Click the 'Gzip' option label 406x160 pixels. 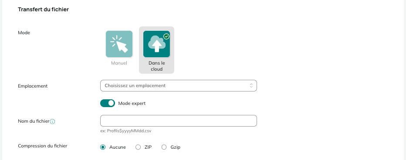(x=175, y=147)
